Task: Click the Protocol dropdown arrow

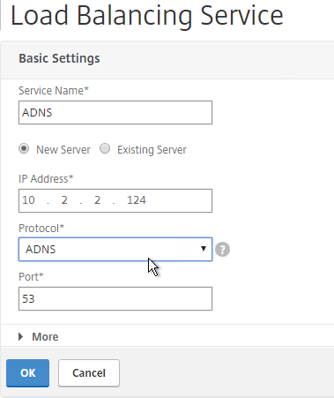Action: click(x=204, y=249)
